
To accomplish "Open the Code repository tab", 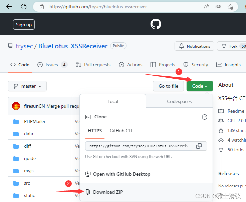I will point(20,65).
